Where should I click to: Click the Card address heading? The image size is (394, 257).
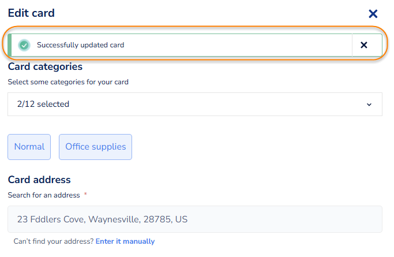[39, 180]
